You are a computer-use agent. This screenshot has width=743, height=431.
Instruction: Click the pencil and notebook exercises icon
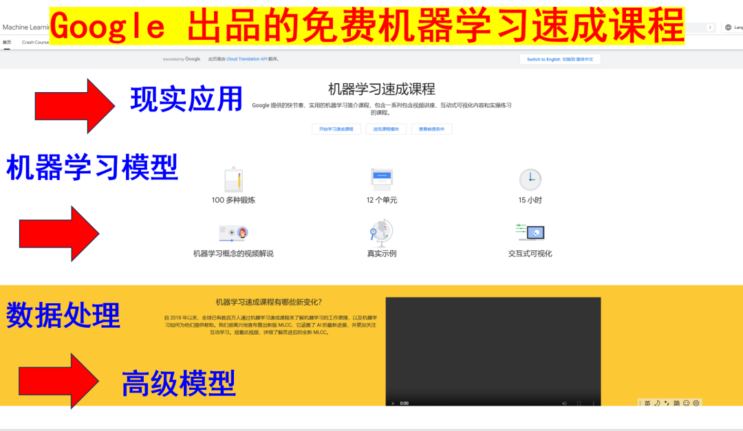234,179
